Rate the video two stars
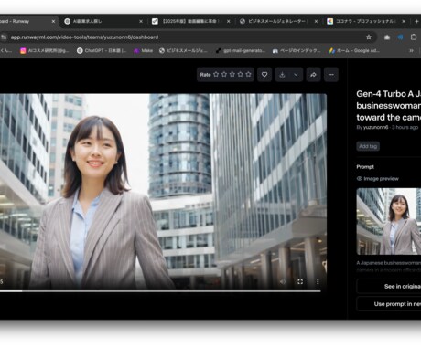The image size is (421, 347). [224, 74]
